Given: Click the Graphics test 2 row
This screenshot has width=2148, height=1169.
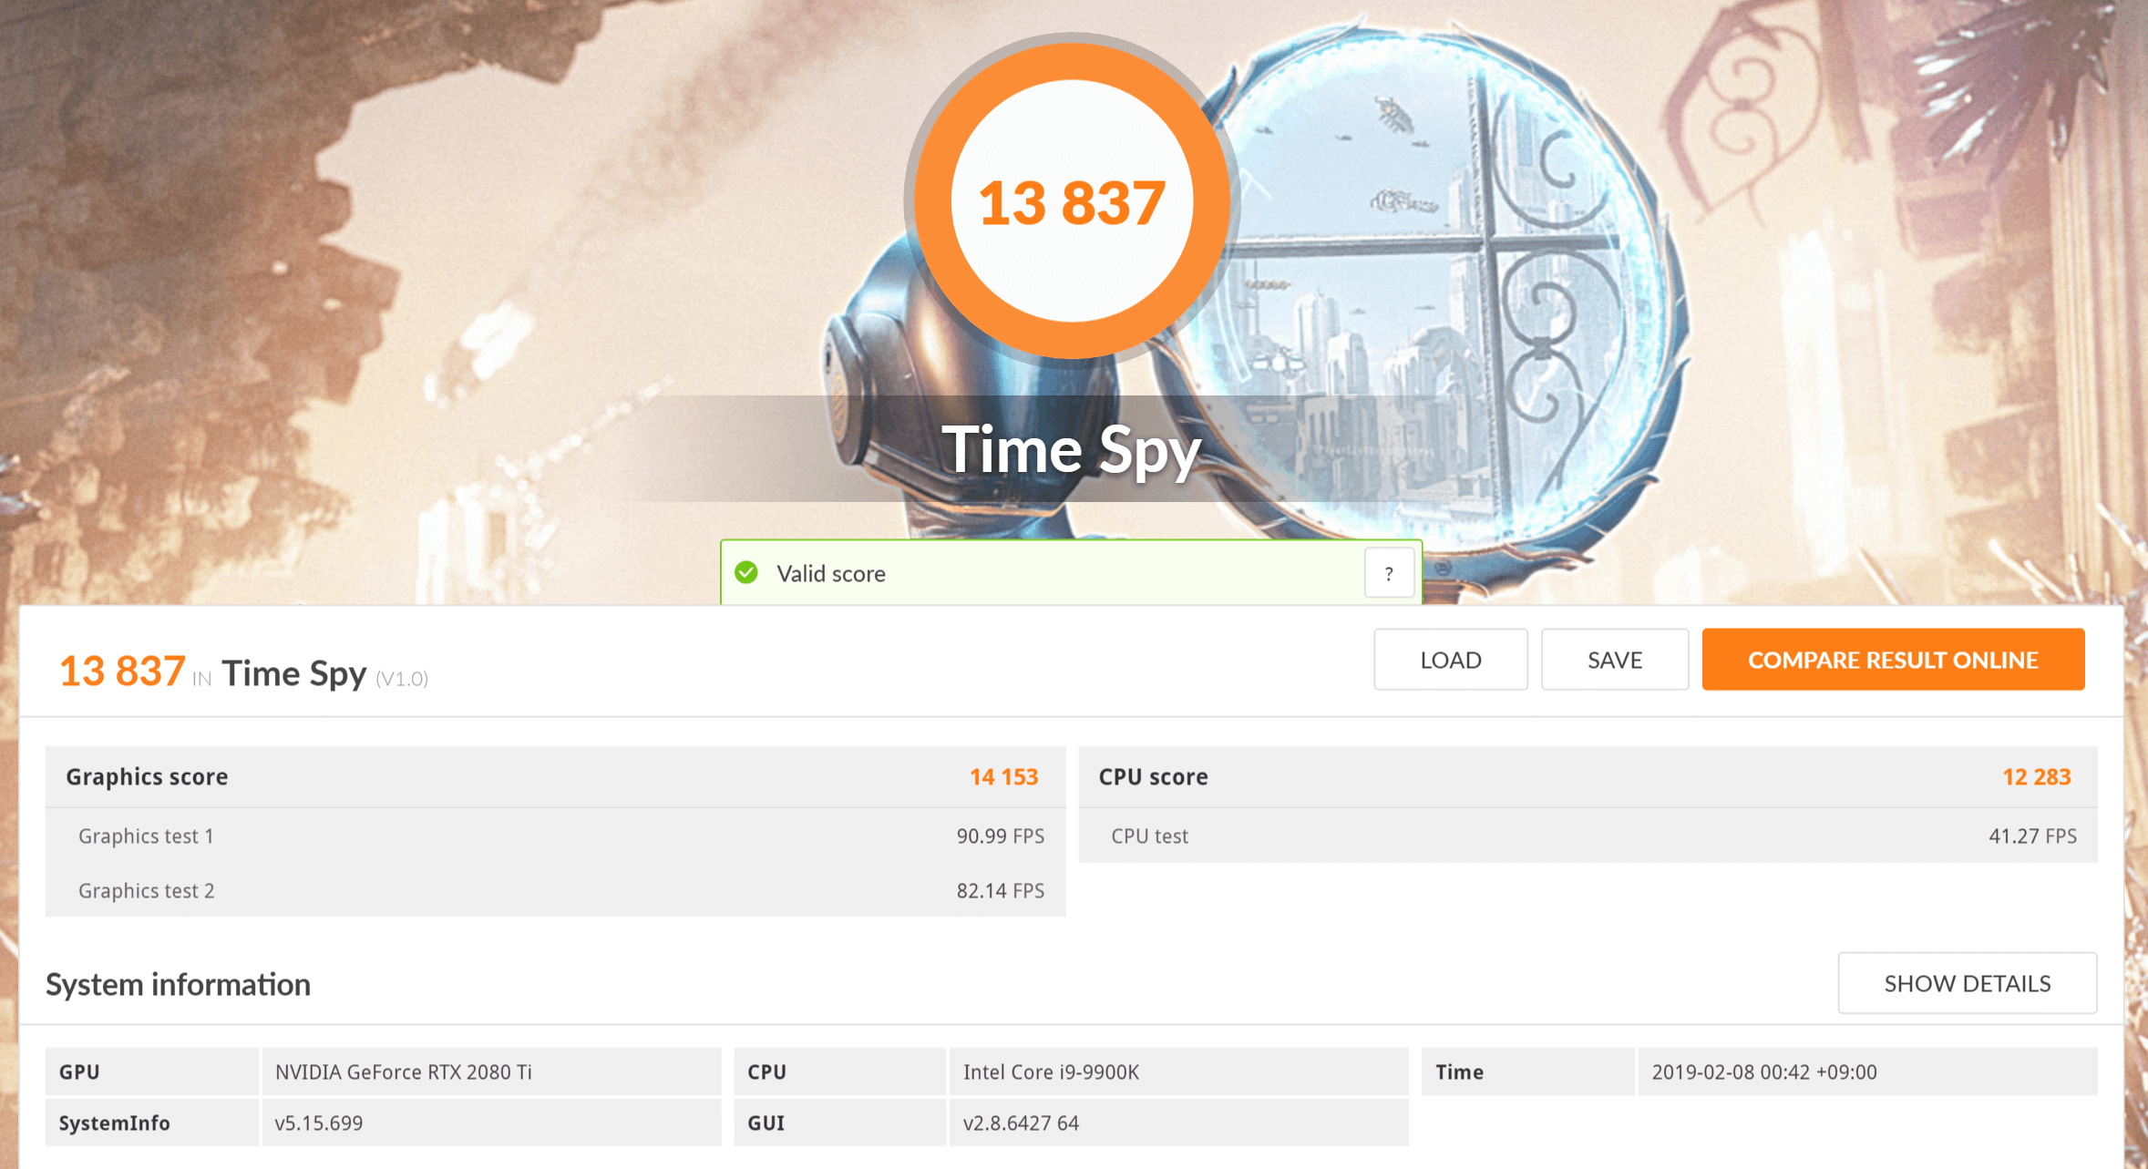Looking at the screenshot, I should (x=554, y=891).
